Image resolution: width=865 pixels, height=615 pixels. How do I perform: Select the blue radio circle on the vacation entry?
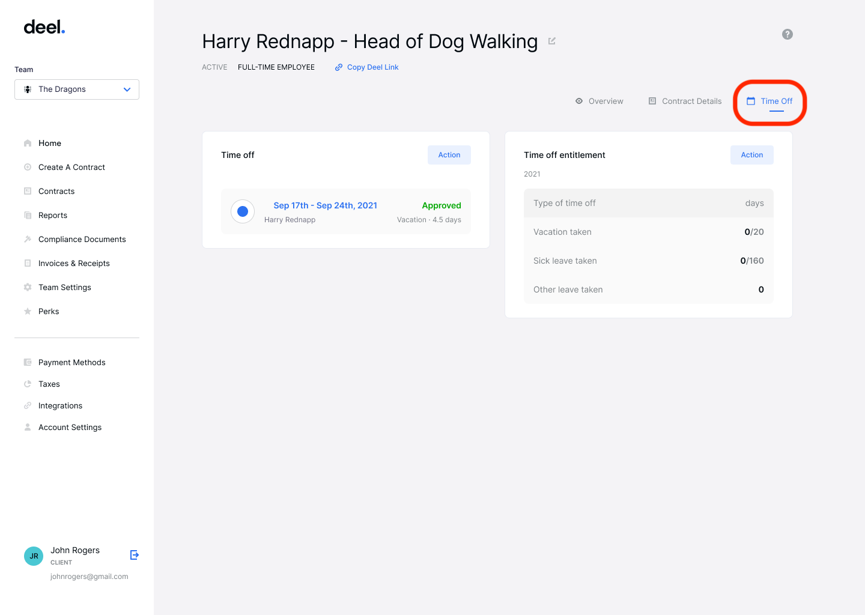242,211
